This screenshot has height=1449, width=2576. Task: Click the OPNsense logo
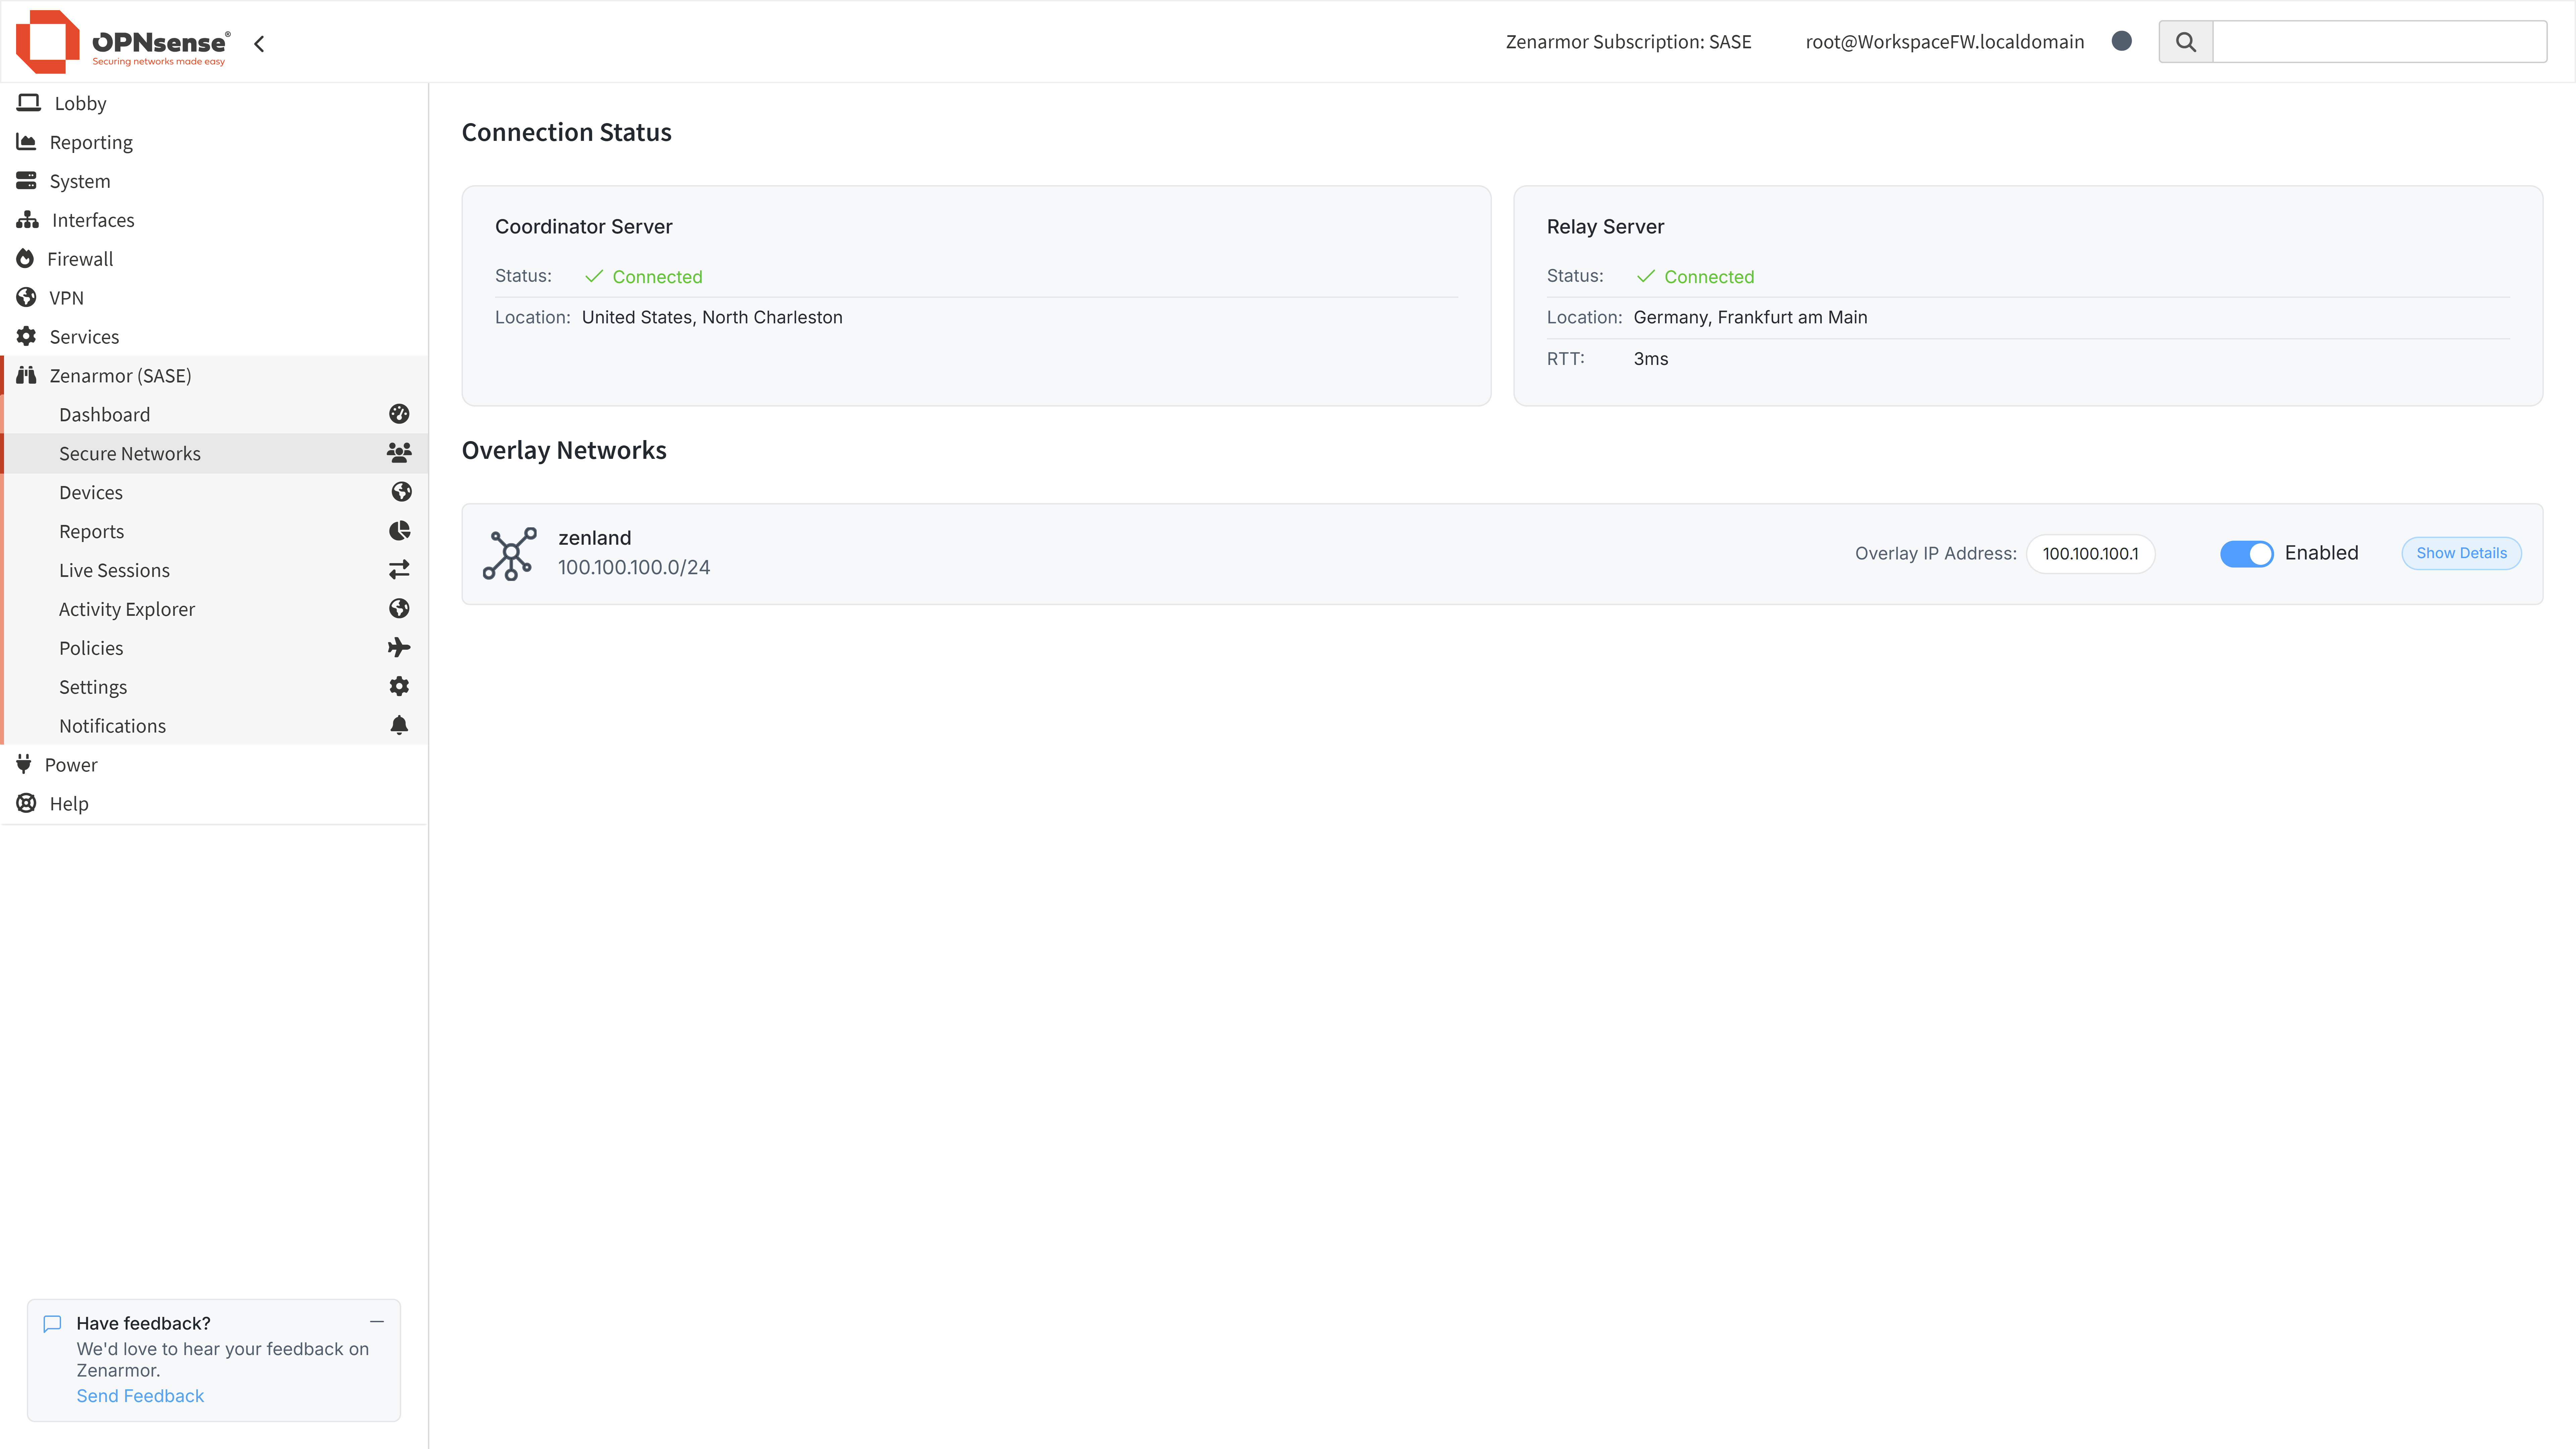pyautogui.click(x=123, y=42)
